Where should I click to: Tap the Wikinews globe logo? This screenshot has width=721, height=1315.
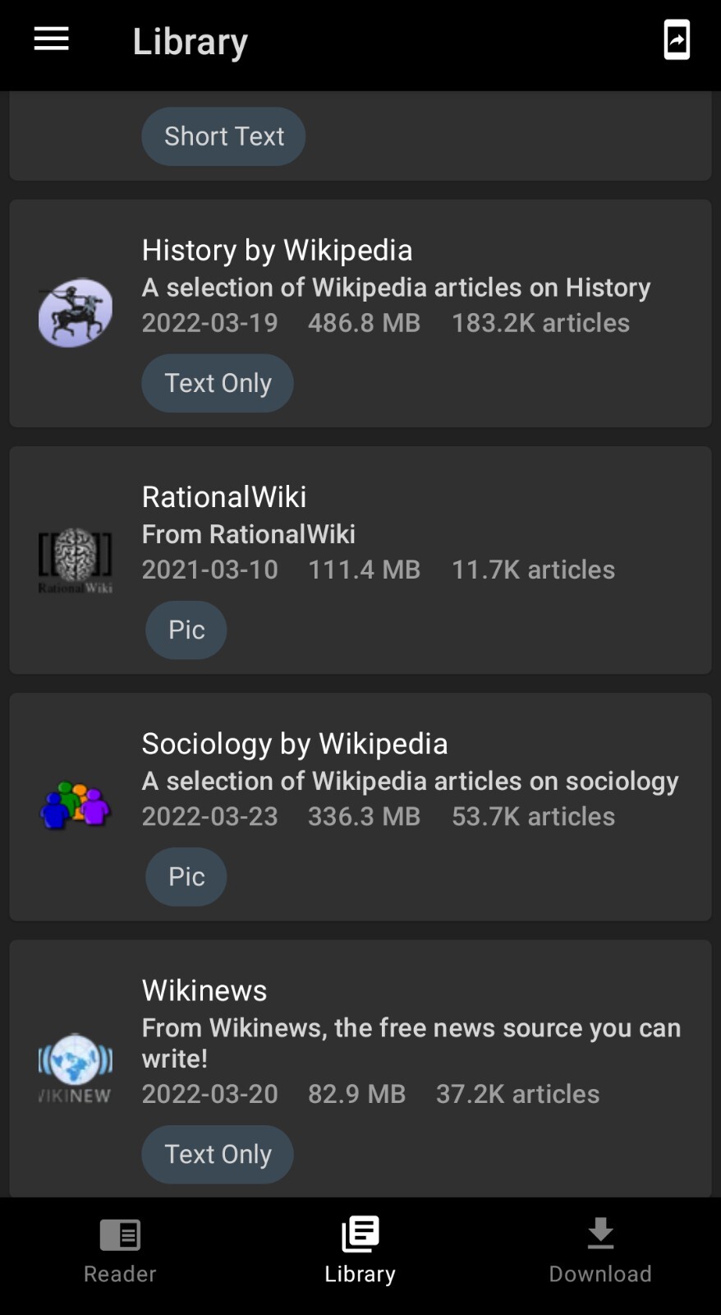point(76,1067)
